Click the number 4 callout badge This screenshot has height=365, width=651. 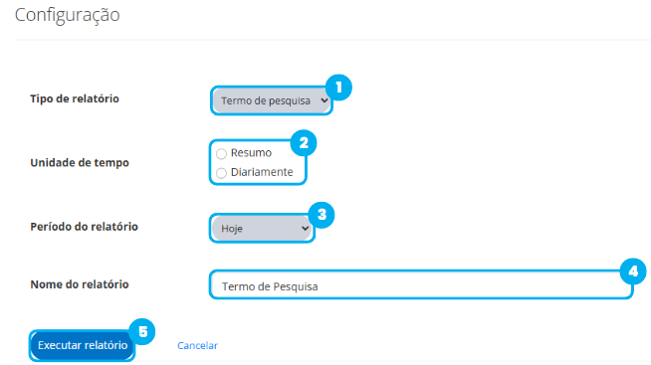[633, 272]
